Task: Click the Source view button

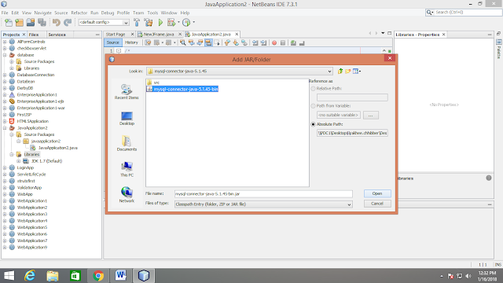Action: point(112,42)
